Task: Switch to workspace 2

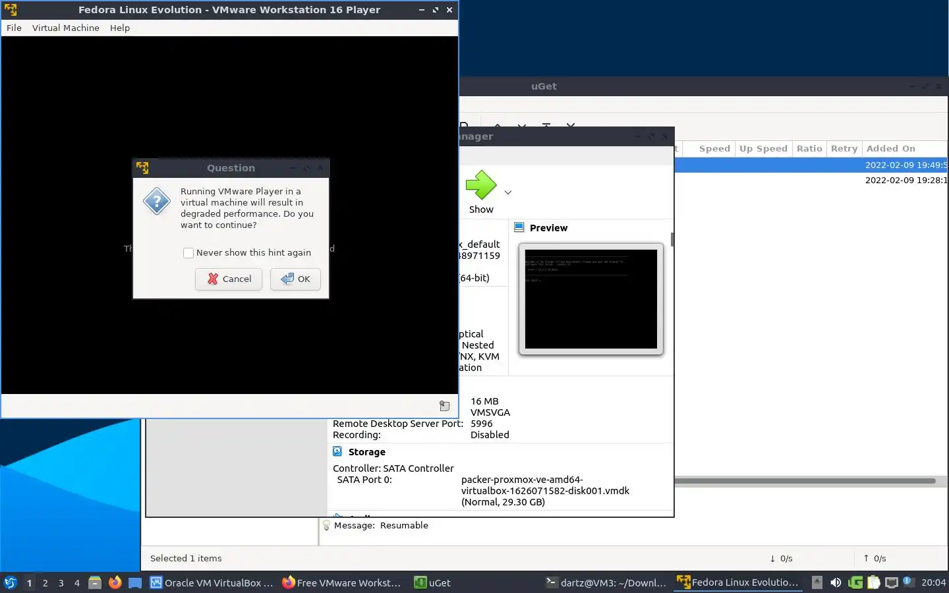Action: coord(45,582)
